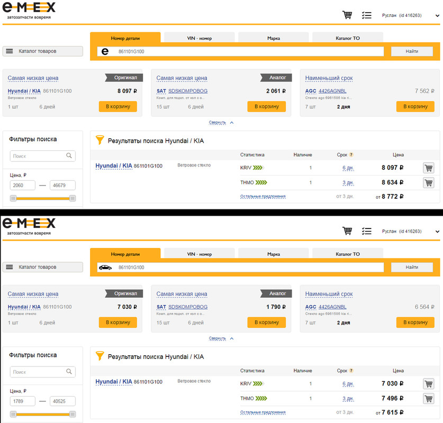Click the right price slider handle below 46679
Viewport: 443px width, 423px height.
73,198
